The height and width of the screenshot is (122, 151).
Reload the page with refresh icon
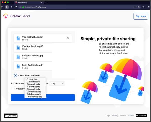pyautogui.click(x=16, y=7)
